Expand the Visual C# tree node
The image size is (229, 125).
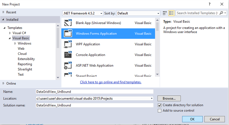[10, 33]
